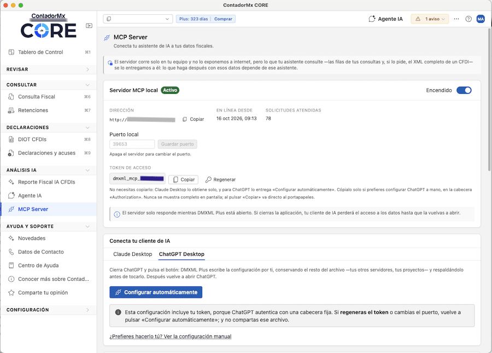Click the Configurar automáticamente button

(x=156, y=292)
